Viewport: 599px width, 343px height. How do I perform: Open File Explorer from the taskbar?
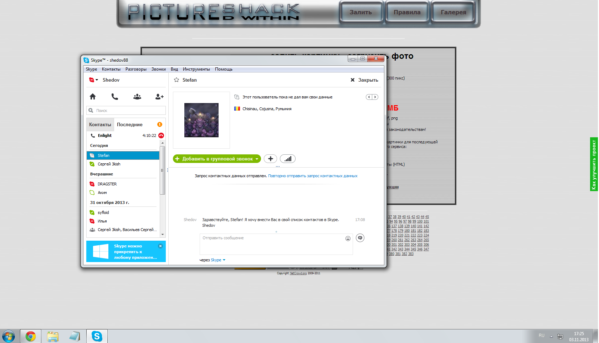click(x=53, y=336)
